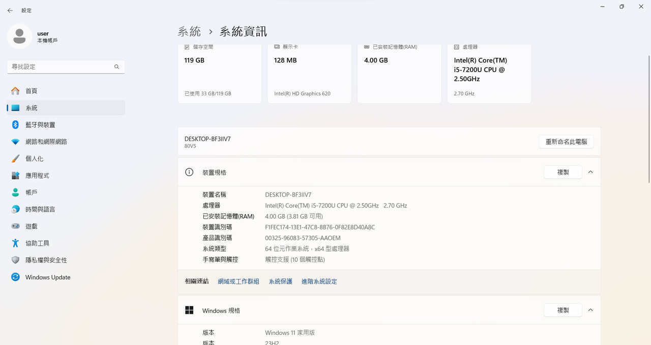
Task: Click the info circle icon beside 裝置規格
Action: (189, 172)
